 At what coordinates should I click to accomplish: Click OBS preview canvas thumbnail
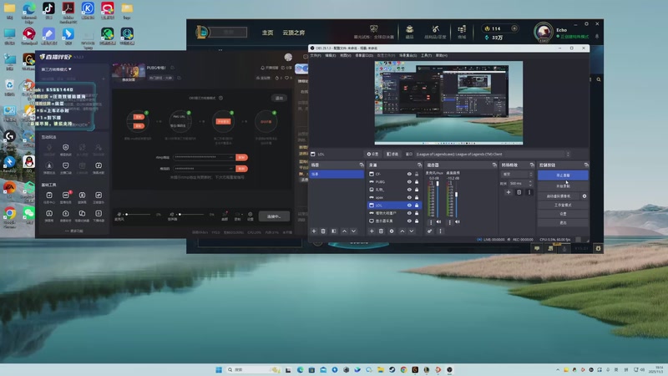(448, 103)
